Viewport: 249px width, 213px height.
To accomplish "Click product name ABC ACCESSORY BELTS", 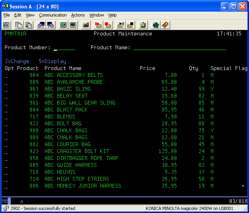I will point(74,75).
